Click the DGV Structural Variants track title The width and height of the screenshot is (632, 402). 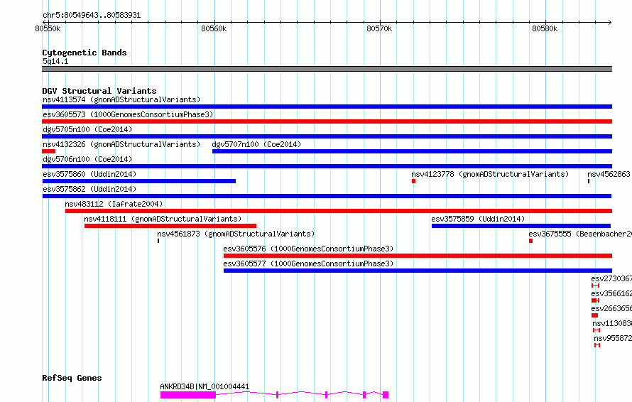coord(99,91)
